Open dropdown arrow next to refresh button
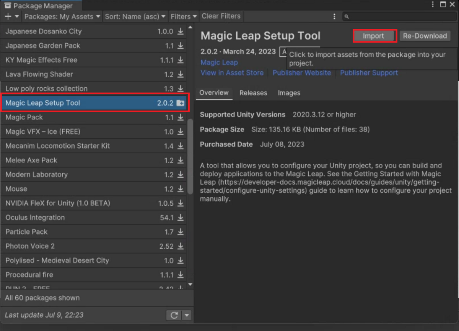This screenshot has width=459, height=331. (x=187, y=315)
